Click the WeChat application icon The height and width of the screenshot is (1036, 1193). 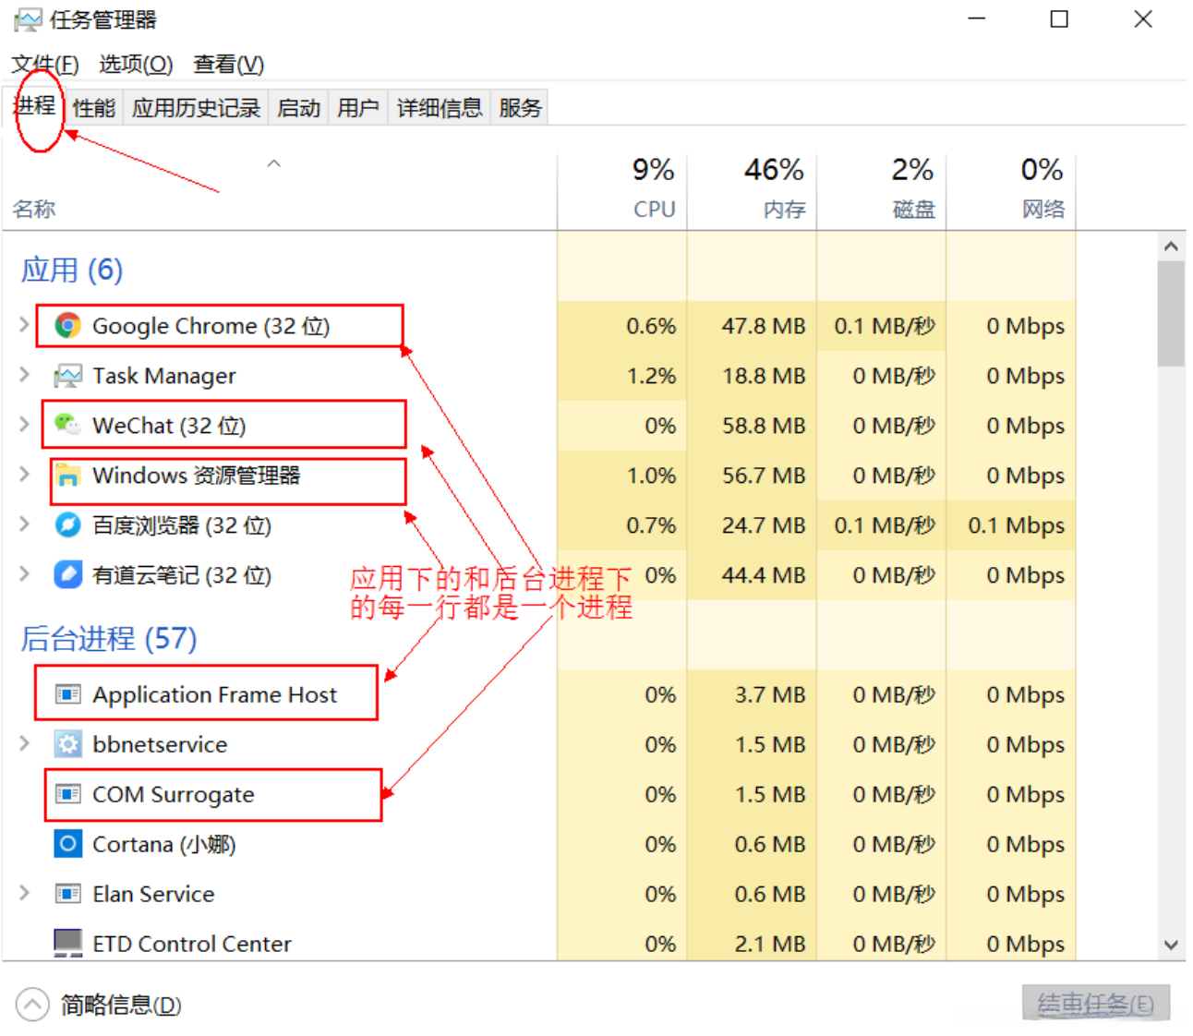click(66, 425)
